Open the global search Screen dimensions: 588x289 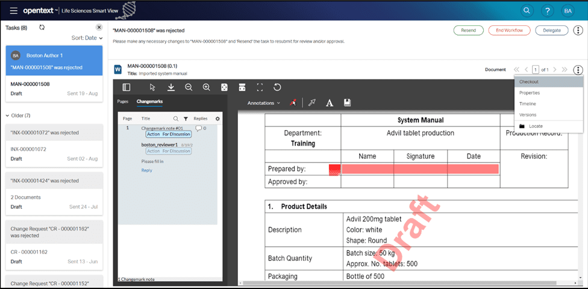tap(527, 11)
